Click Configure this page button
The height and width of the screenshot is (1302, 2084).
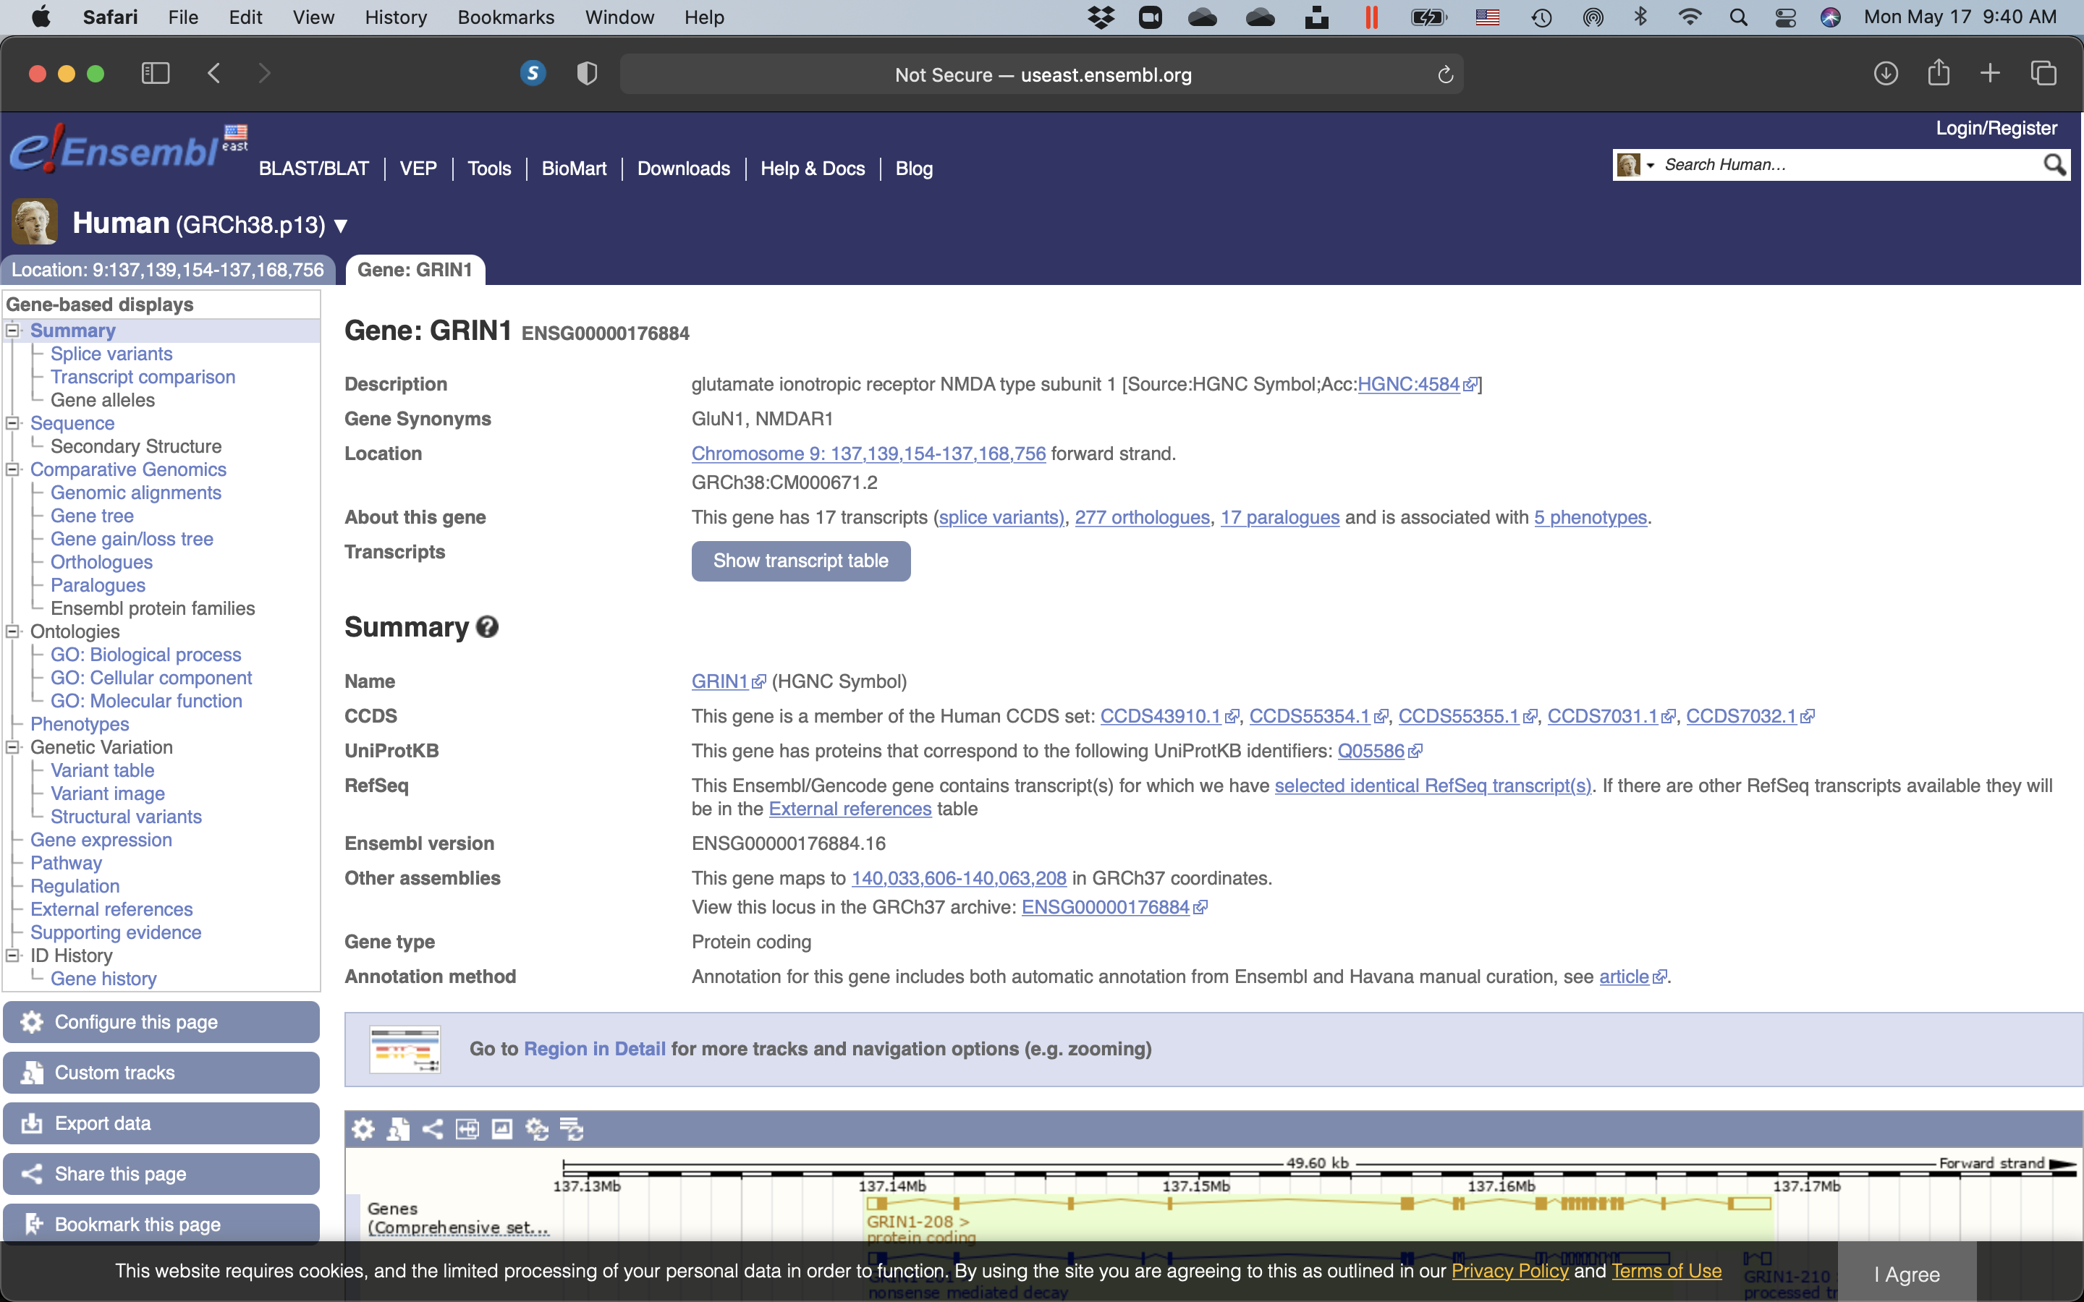(x=161, y=1022)
